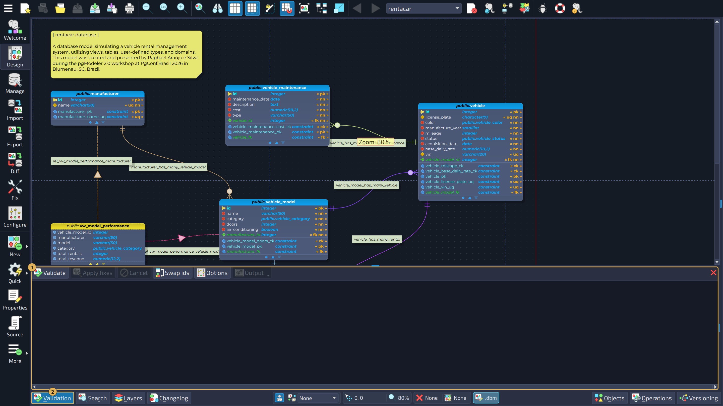Viewport: 723px width, 406px height.
Task: Toggle the page delimiters button
Action: pyautogui.click(x=252, y=9)
